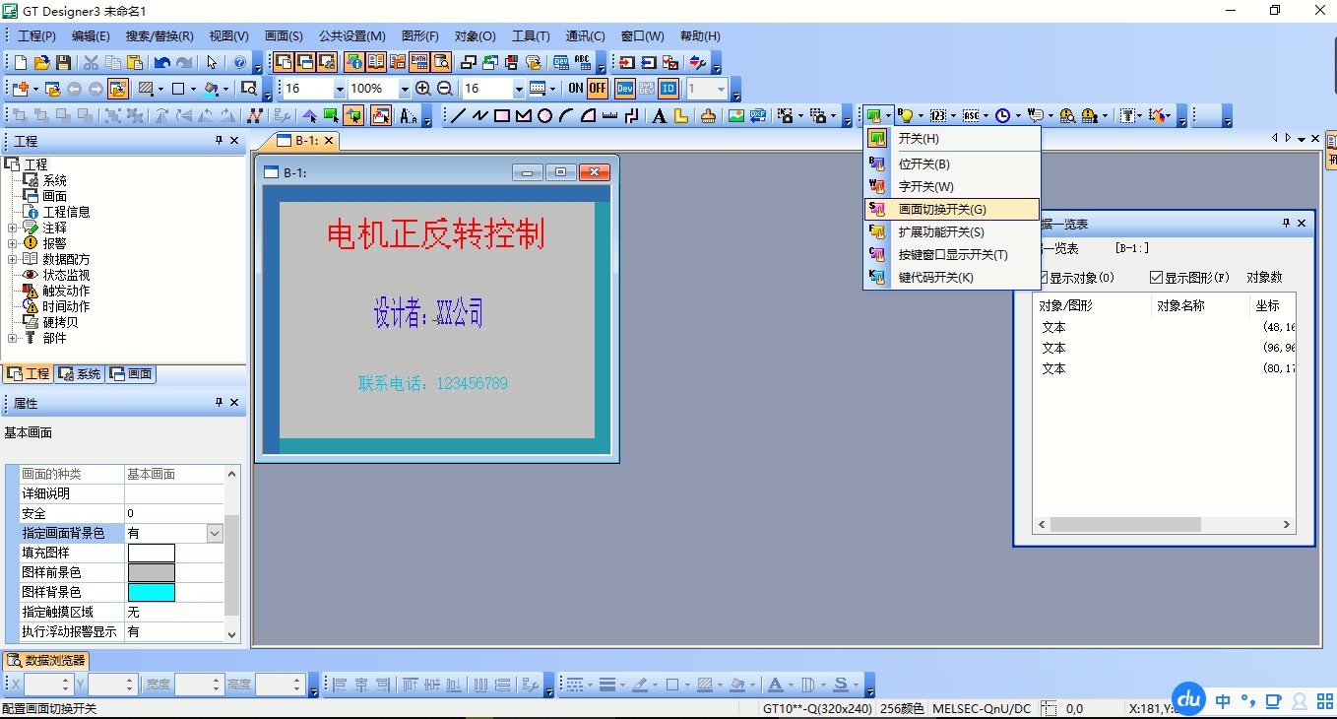Image resolution: width=1337 pixels, height=719 pixels.
Task: Click the Import image icon
Action: click(x=735, y=116)
